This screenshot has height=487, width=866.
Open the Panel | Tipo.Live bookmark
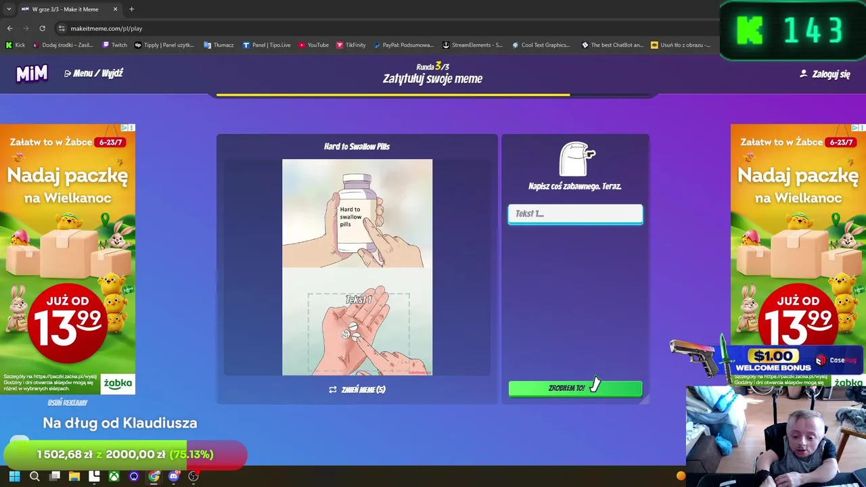pos(267,45)
